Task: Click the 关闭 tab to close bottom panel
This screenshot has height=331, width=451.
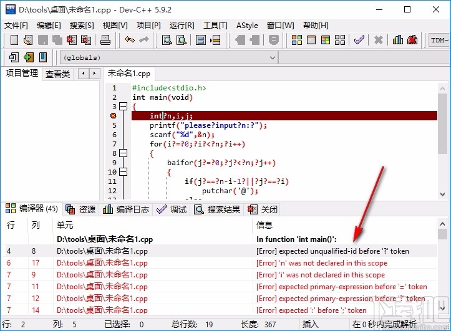Action: click(x=263, y=209)
